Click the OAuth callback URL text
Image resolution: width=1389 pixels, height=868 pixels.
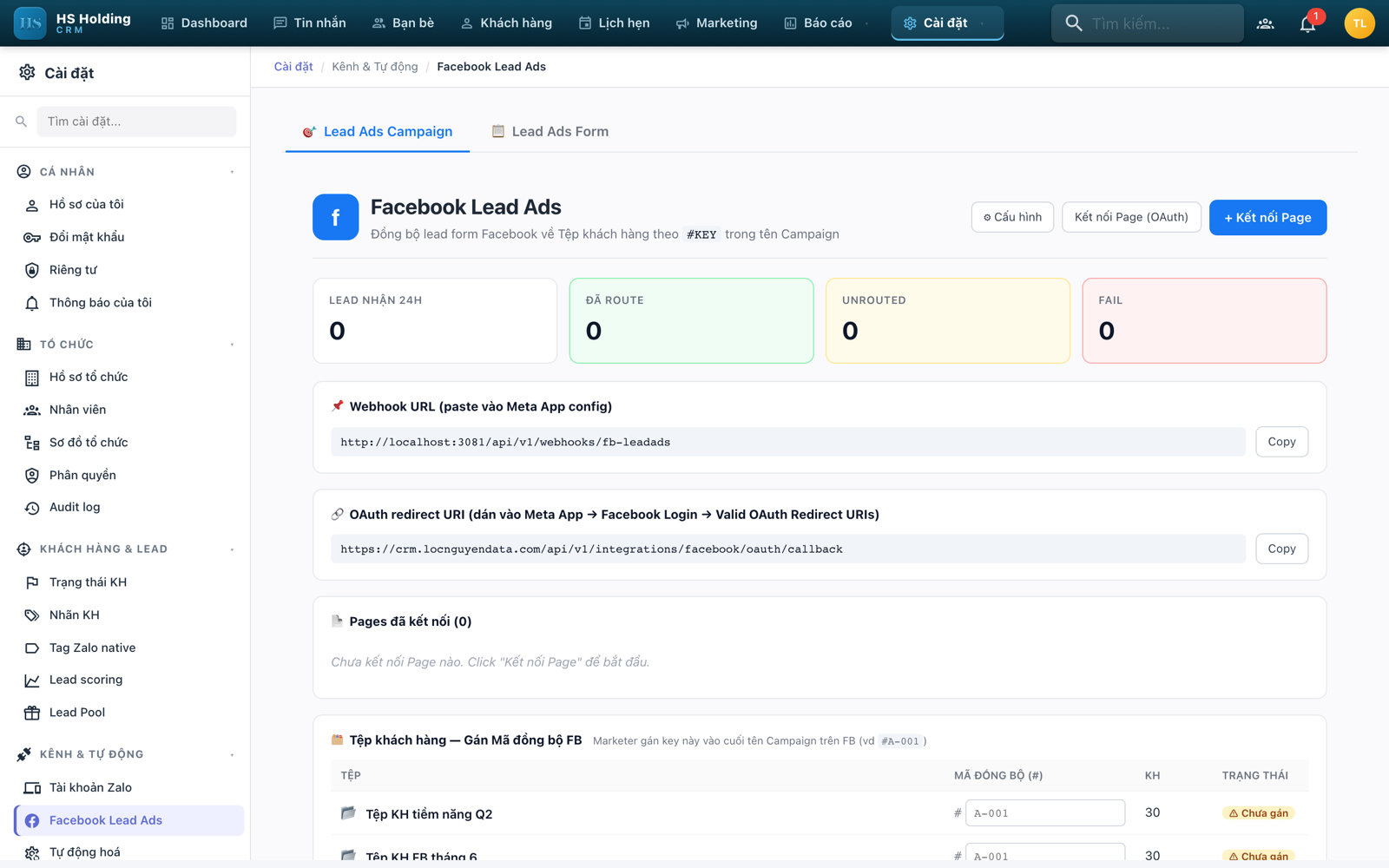tap(591, 549)
